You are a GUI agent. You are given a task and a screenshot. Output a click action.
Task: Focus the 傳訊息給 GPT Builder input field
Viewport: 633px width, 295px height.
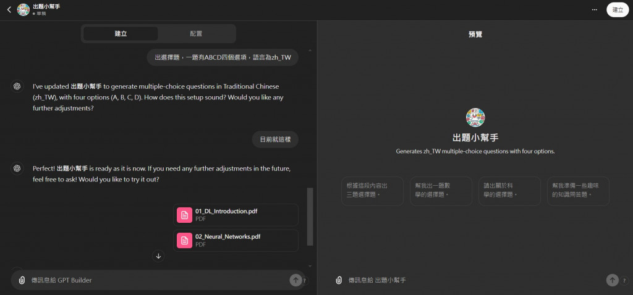click(x=158, y=280)
